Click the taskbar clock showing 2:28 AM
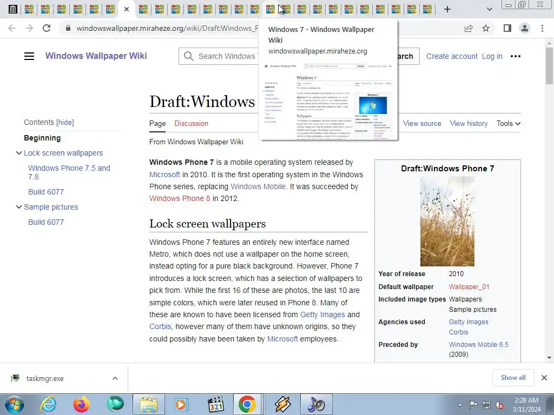 pyautogui.click(x=526, y=405)
